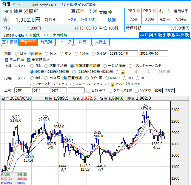Enable the 日経平均 comparison checkbox

coord(88,91)
